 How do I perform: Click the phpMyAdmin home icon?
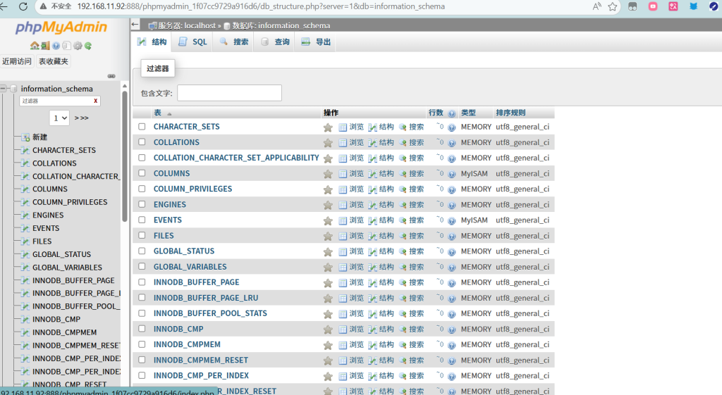click(34, 46)
